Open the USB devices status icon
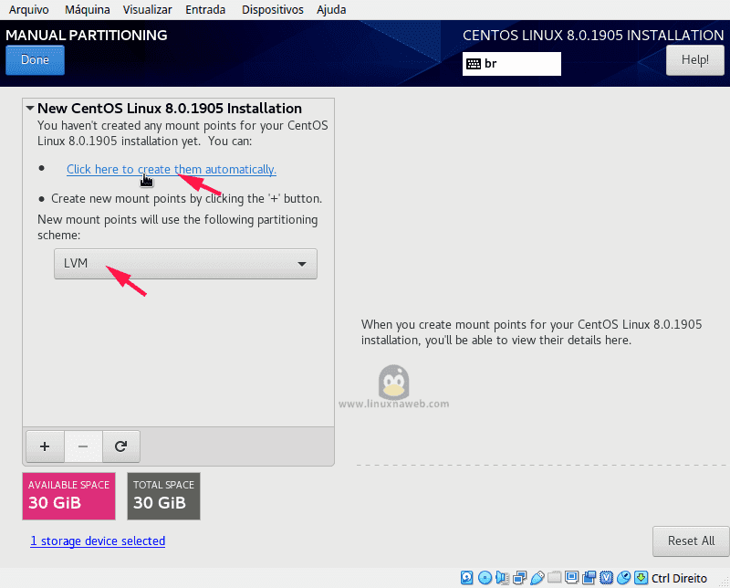This screenshot has width=730, height=588. pyautogui.click(x=537, y=578)
